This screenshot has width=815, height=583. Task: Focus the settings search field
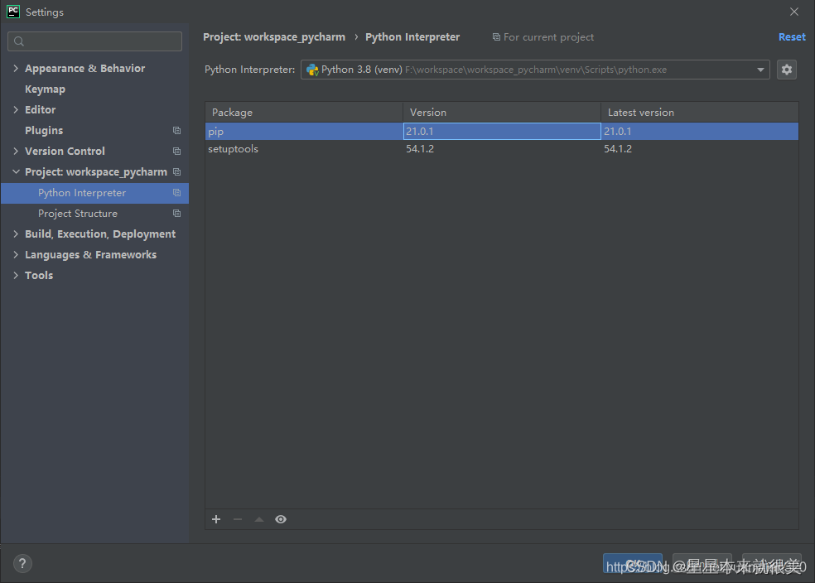tap(94, 41)
